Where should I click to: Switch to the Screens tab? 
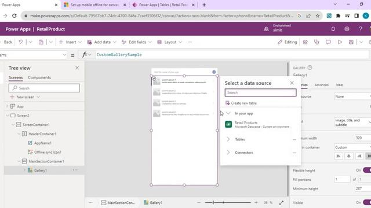click(x=16, y=77)
